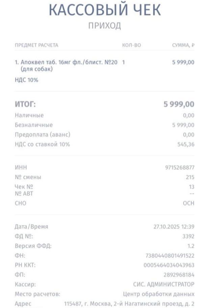
Task: Click the РН ККТ number 0005464034043963
Action: (169, 265)
